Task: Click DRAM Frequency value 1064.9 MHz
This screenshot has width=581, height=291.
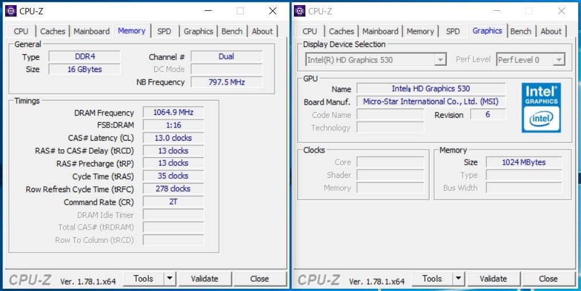Action: (x=173, y=112)
